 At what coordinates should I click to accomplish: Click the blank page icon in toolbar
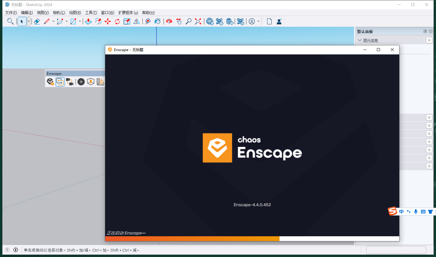click(270, 21)
